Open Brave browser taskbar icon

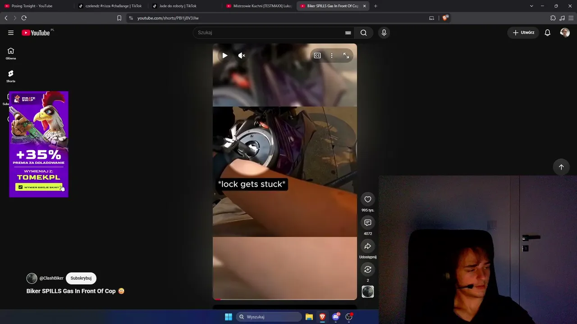coord(322,317)
